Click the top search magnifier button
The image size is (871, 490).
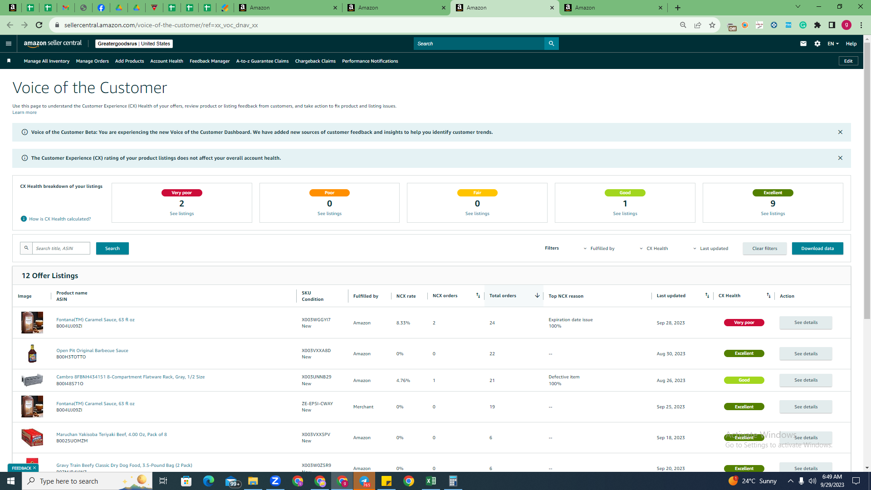click(x=551, y=44)
